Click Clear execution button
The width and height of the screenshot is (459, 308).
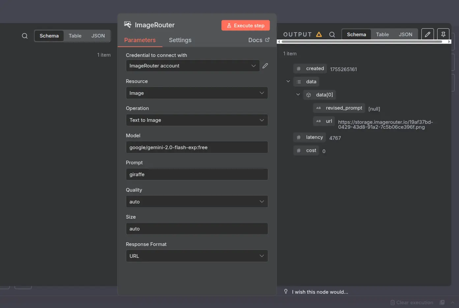click(x=412, y=302)
